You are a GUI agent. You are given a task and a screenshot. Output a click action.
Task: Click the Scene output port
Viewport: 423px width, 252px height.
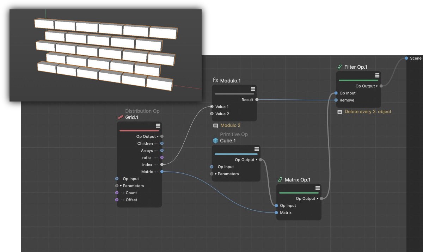(406, 58)
